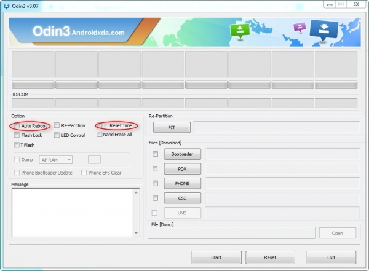369x271 pixels.
Task: Click the PIT button
Action: [172, 127]
